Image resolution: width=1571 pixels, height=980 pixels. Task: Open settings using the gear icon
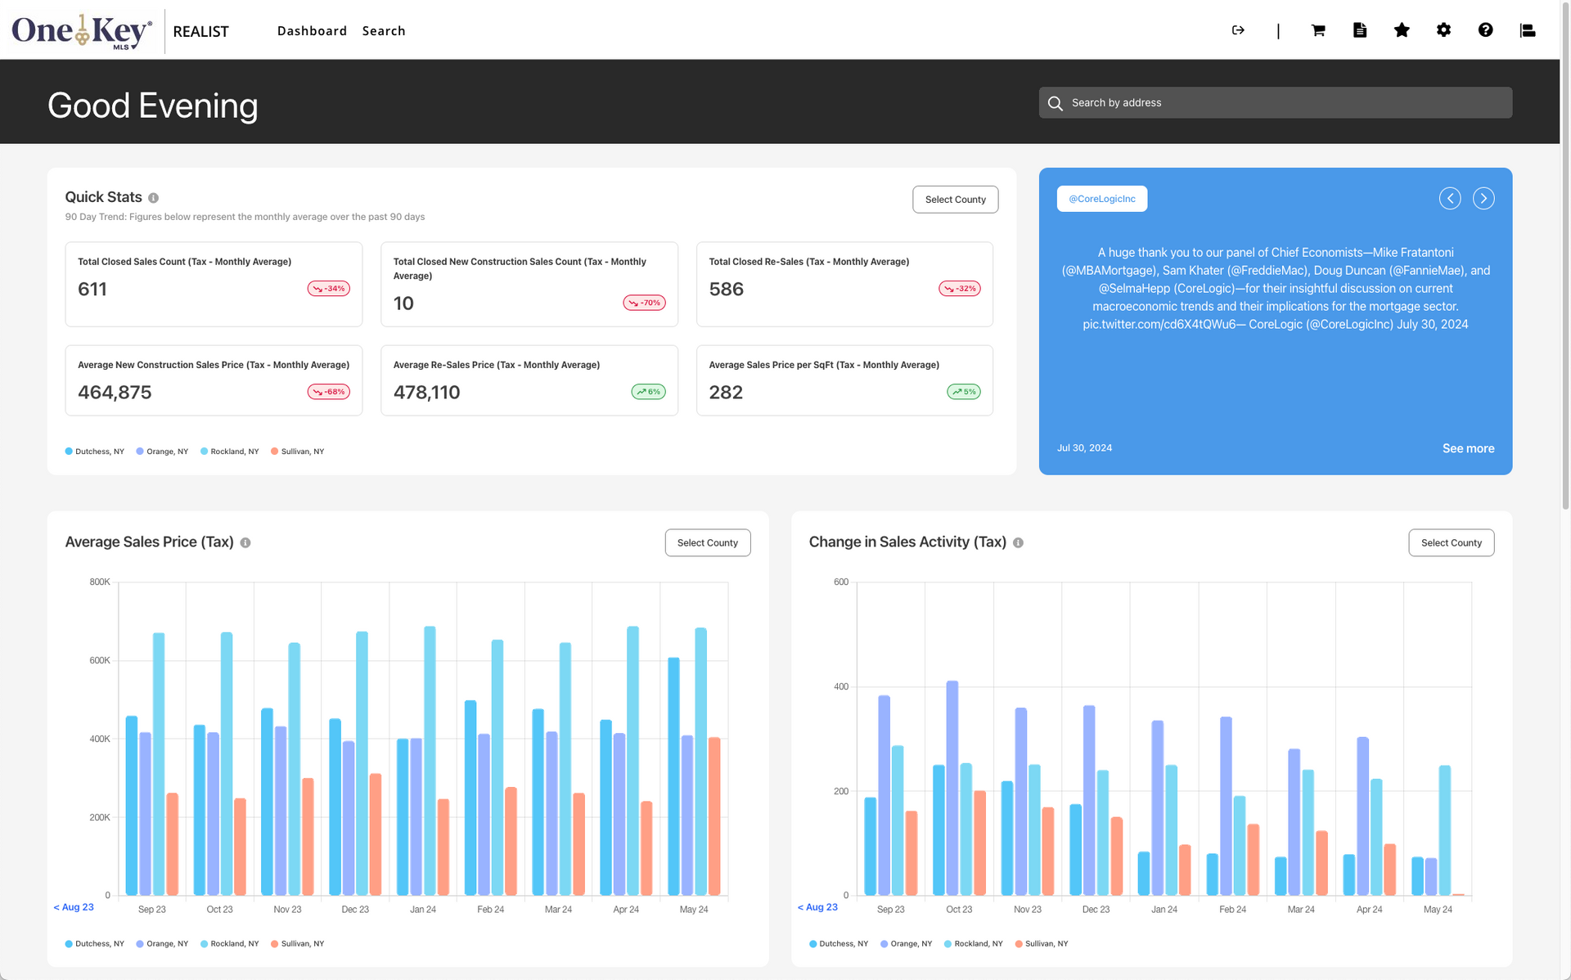(1444, 30)
